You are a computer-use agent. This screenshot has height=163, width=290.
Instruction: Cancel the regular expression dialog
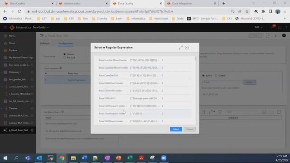click(189, 129)
